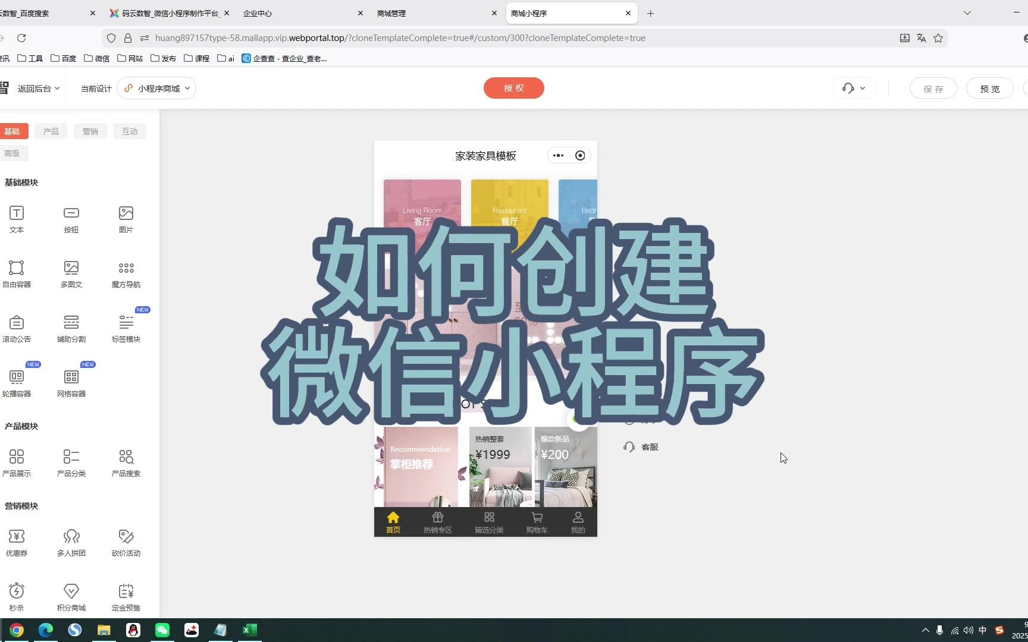Click the red 授权 authorize button

513,88
